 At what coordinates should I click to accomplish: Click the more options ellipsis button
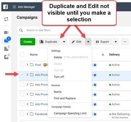(125, 42)
